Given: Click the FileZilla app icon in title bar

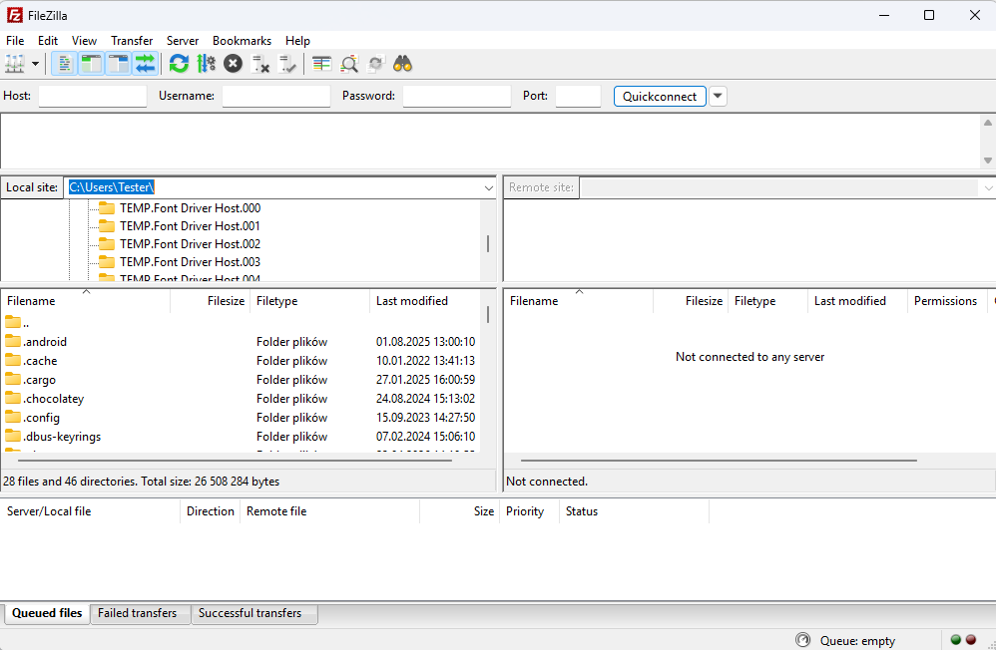Looking at the screenshot, I should pos(14,15).
